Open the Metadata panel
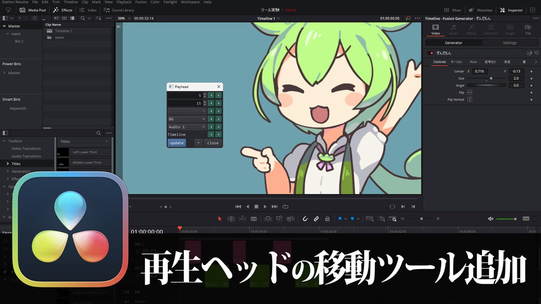This screenshot has height=304, width=541. [x=480, y=10]
